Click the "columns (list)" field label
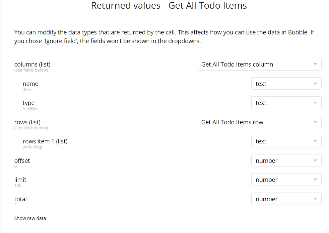This screenshot has width=329, height=233. 32,64
